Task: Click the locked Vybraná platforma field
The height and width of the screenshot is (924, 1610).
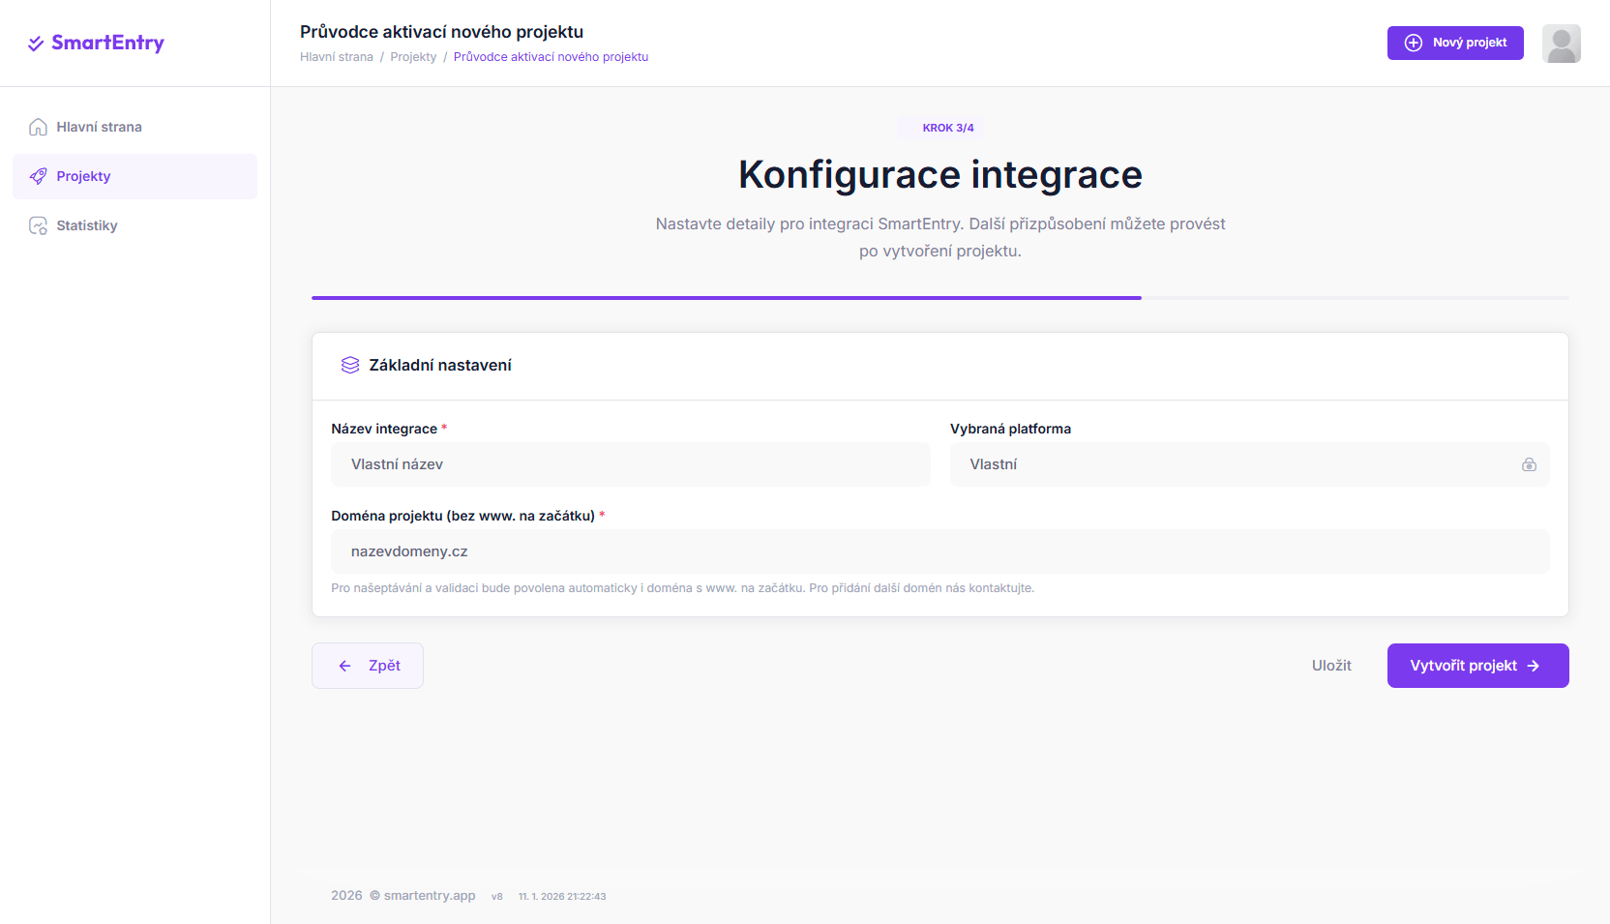Action: (1229, 464)
